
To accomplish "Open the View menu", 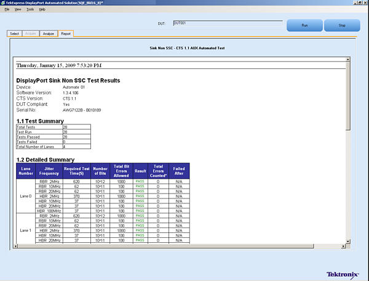I will [18, 9].
